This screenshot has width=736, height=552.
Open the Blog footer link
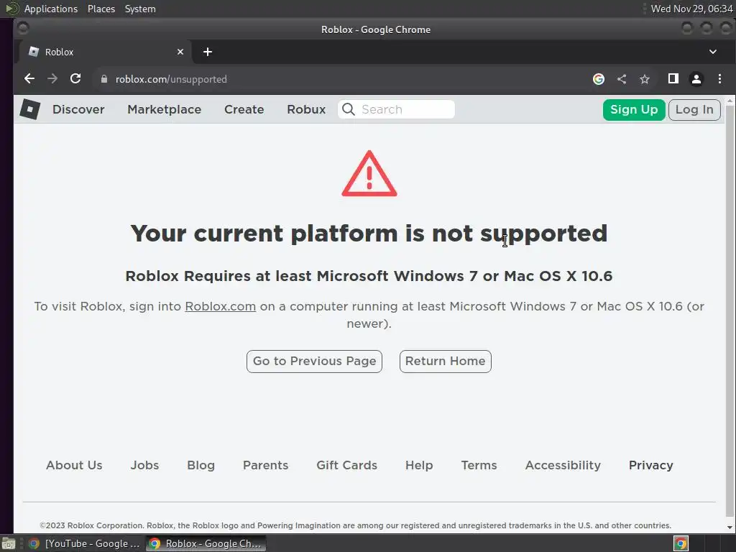point(201,465)
